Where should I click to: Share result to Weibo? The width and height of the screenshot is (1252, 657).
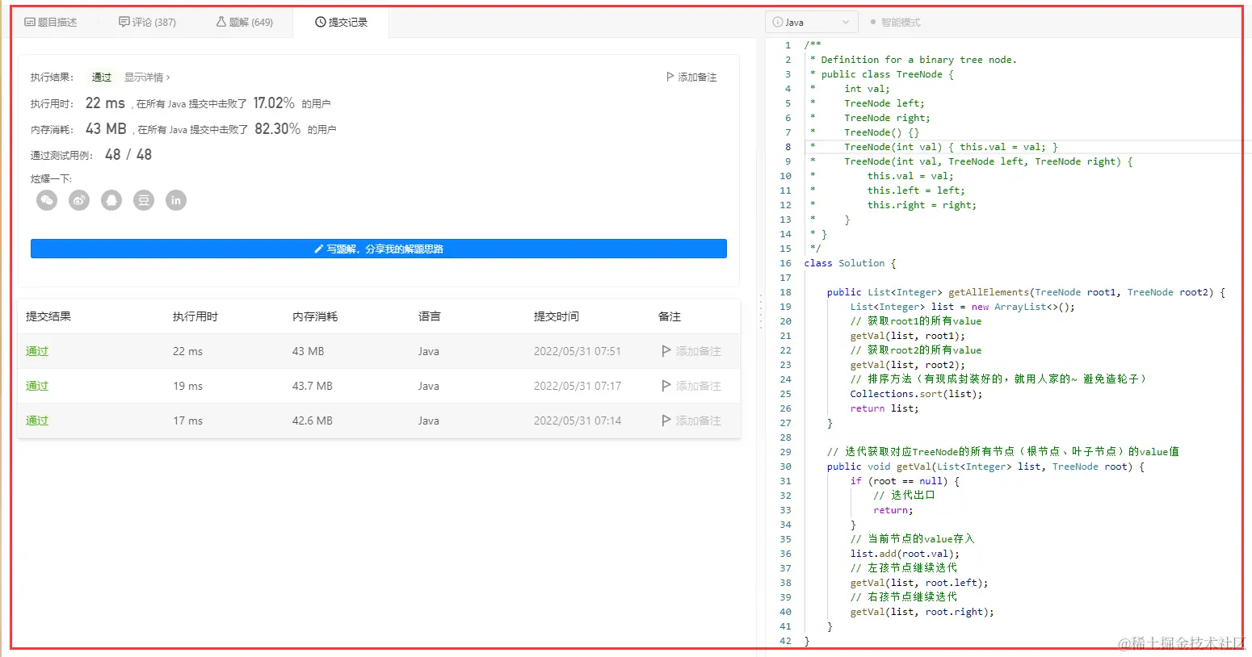[x=79, y=200]
